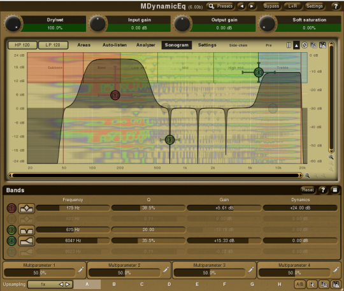Open band 5 filter type selector
The height and width of the screenshot is (291, 344).
(26, 252)
